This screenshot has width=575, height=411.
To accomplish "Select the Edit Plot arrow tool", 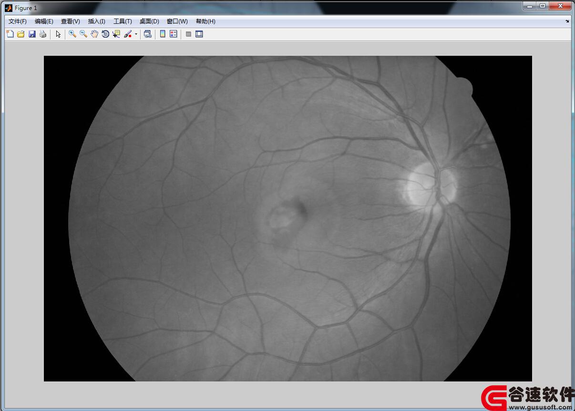I will pos(58,34).
